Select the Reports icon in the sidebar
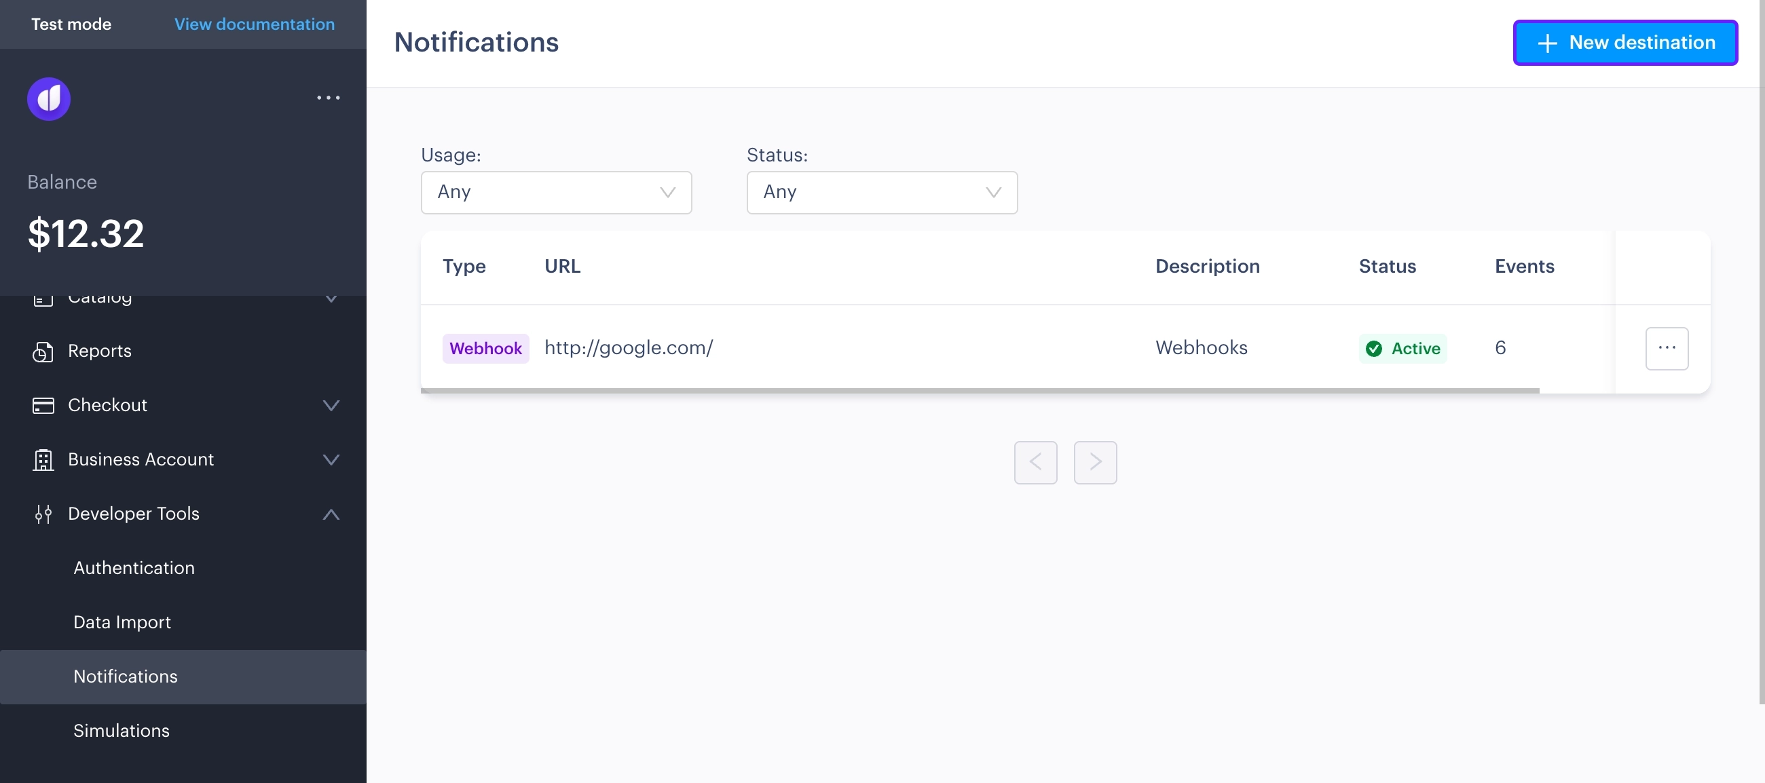 [x=43, y=351]
